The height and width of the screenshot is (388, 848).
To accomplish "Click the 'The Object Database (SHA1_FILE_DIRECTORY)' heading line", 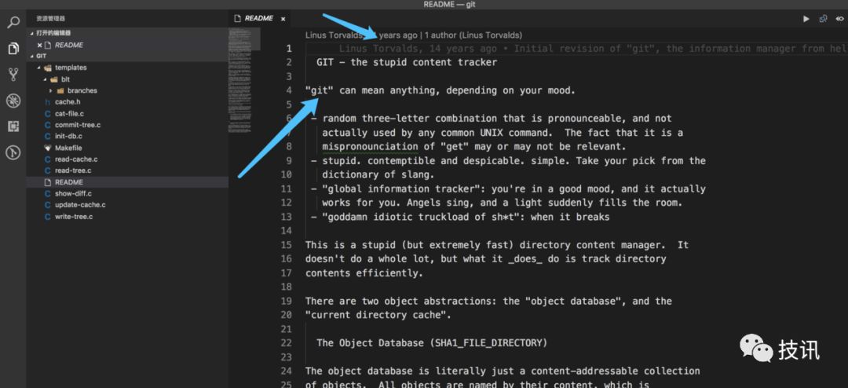I will pos(432,343).
